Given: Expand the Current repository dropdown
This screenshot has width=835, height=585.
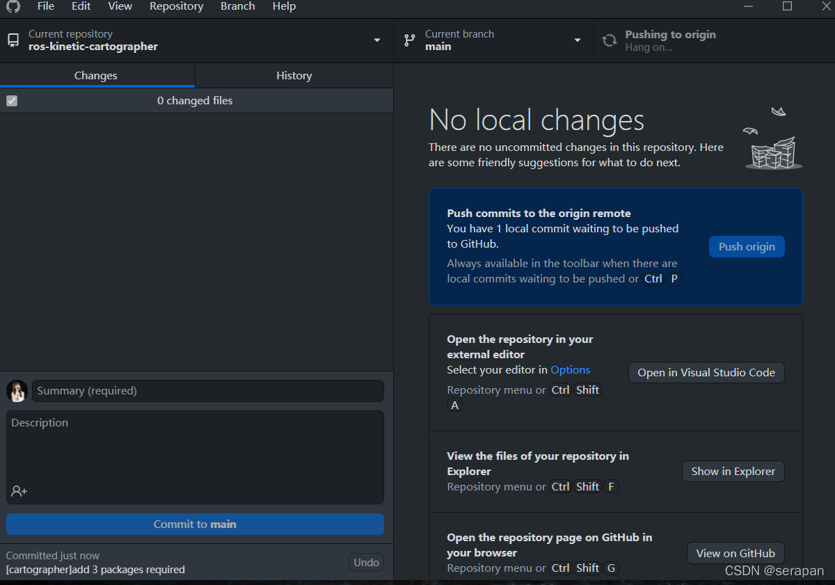Looking at the screenshot, I should point(377,40).
